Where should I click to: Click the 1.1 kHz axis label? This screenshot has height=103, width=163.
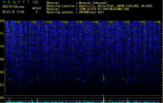point(2,33)
